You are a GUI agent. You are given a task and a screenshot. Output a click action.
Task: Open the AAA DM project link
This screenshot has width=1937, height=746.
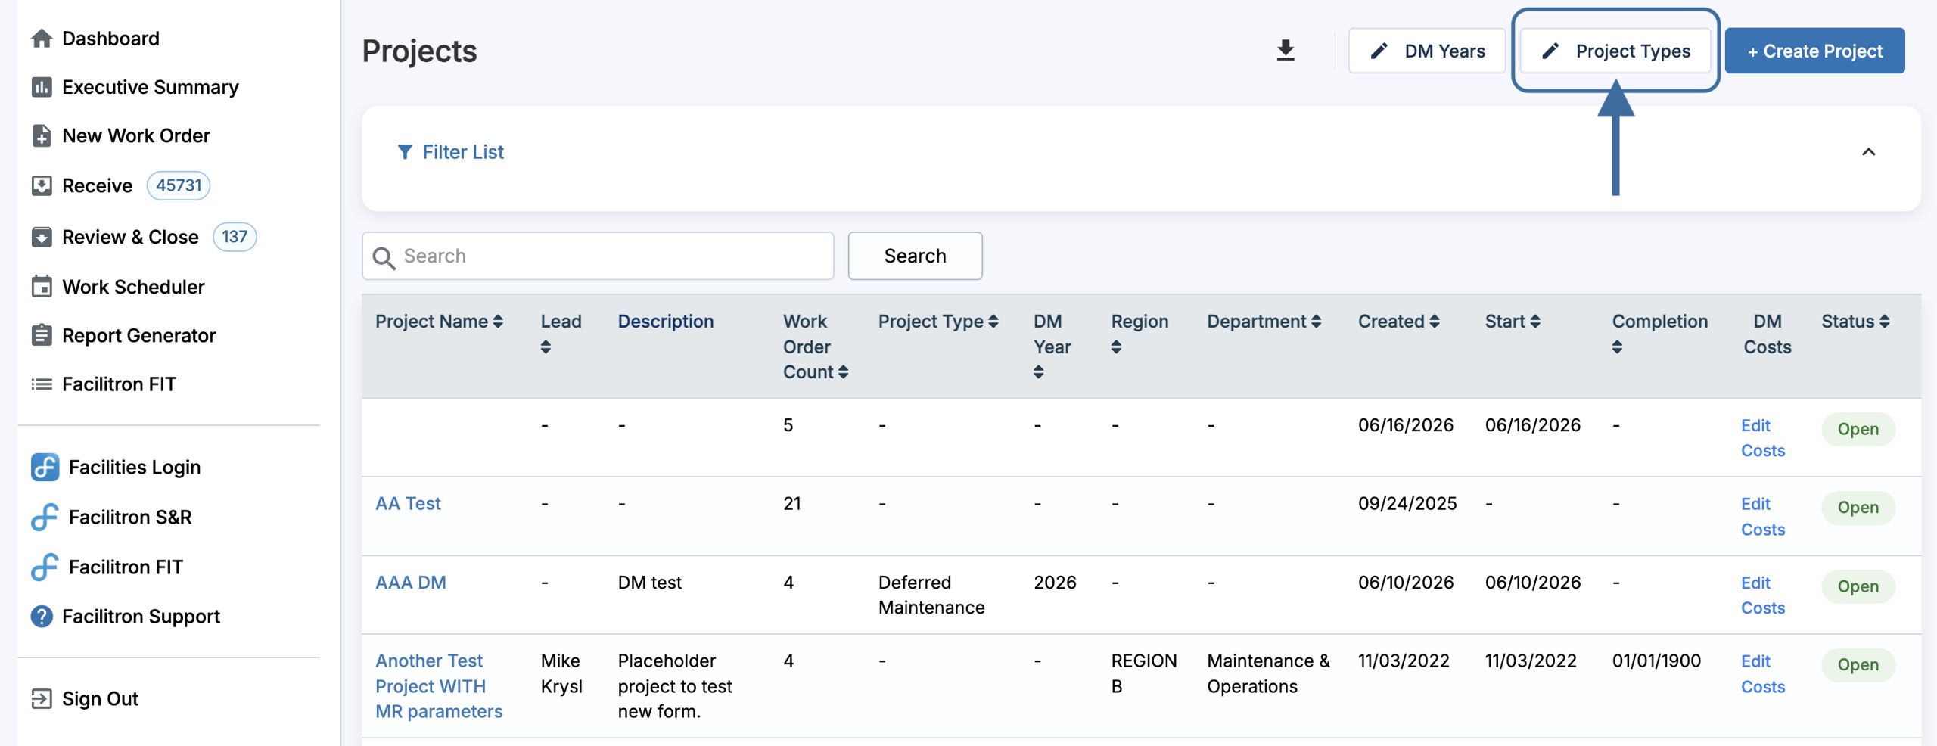(411, 583)
